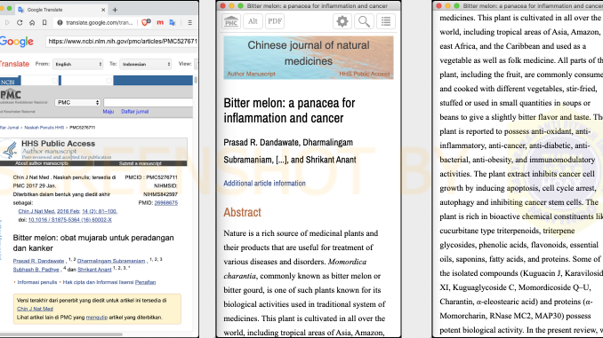Open table of contents list icon
The image size is (603, 338).
tap(386, 21)
